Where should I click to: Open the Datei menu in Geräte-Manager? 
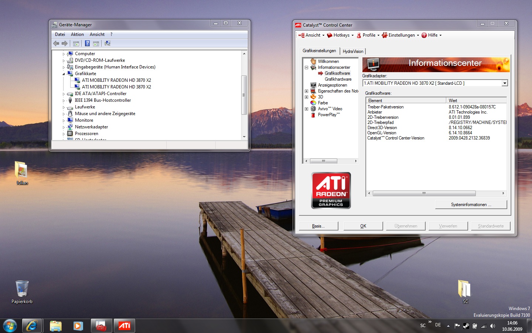(60, 34)
